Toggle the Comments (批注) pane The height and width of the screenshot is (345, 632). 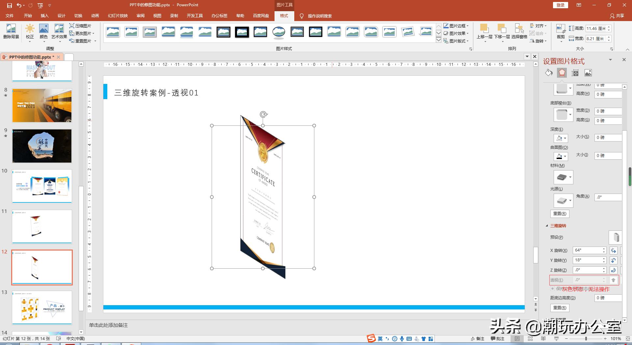click(x=497, y=338)
